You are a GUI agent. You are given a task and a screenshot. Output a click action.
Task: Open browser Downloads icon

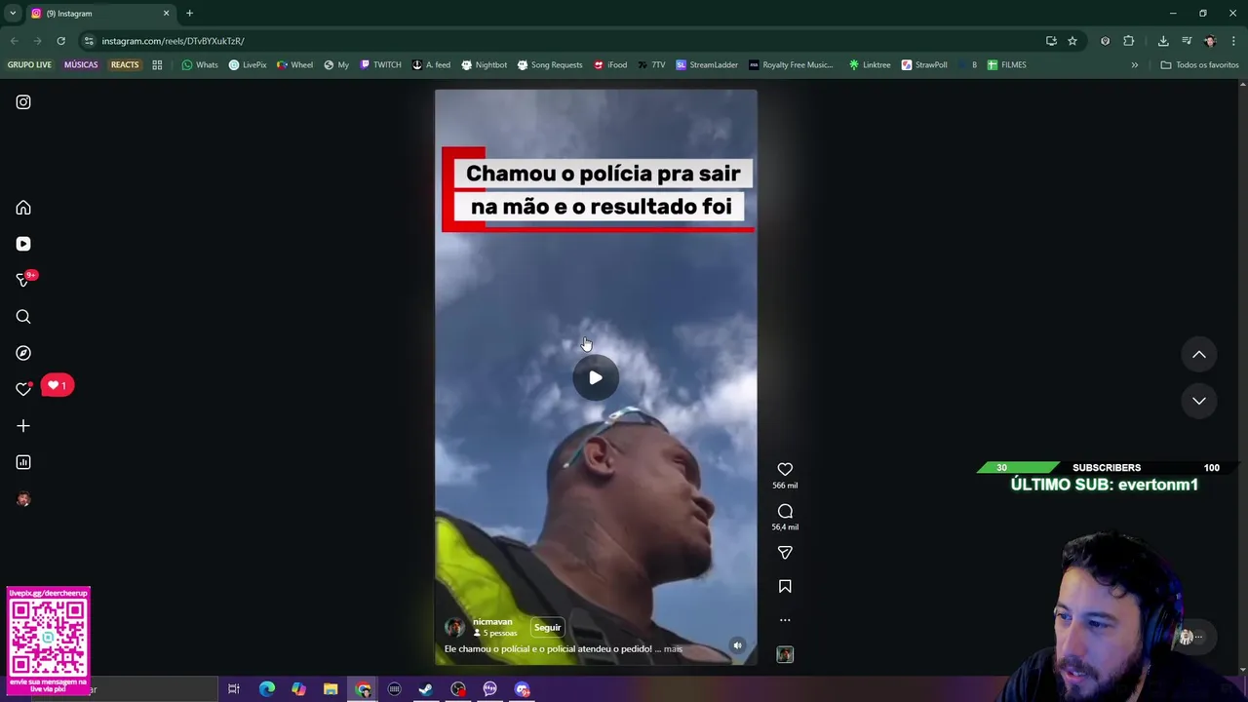pyautogui.click(x=1163, y=41)
